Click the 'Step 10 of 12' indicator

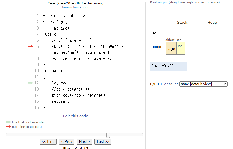click(x=76, y=148)
